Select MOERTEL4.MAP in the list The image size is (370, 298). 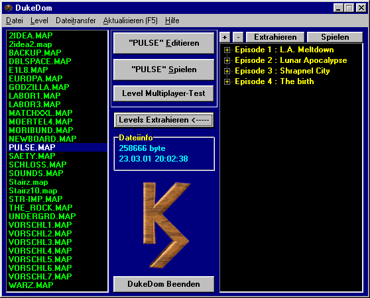click(57, 122)
